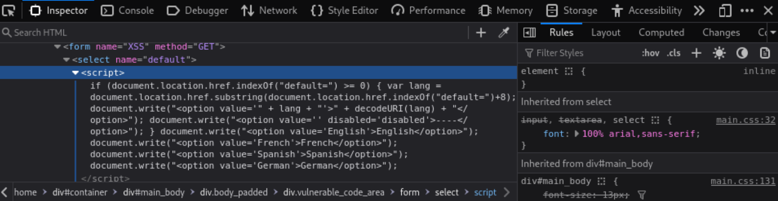The height and width of the screenshot is (201, 778).
Task: Select the select element row
Action: 258,60
